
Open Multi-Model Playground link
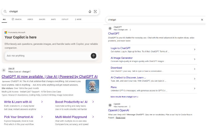tap(71, 117)
